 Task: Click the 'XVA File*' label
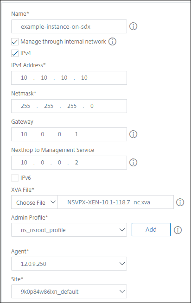pos(23,190)
